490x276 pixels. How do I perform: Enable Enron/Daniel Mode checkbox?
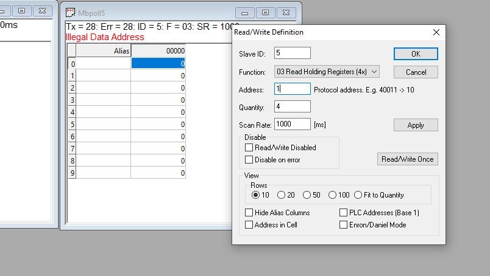coord(344,225)
